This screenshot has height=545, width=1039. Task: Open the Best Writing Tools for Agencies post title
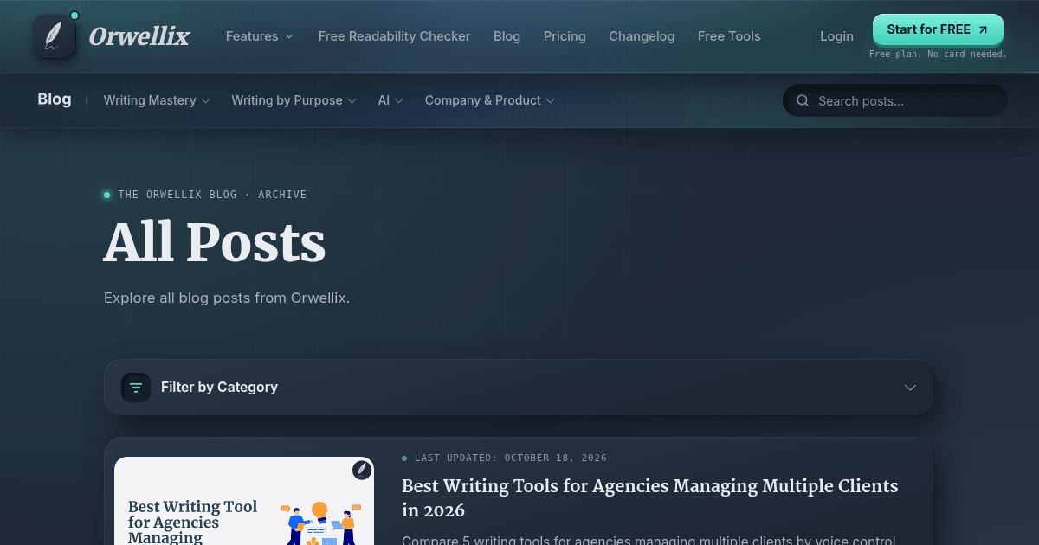point(650,498)
